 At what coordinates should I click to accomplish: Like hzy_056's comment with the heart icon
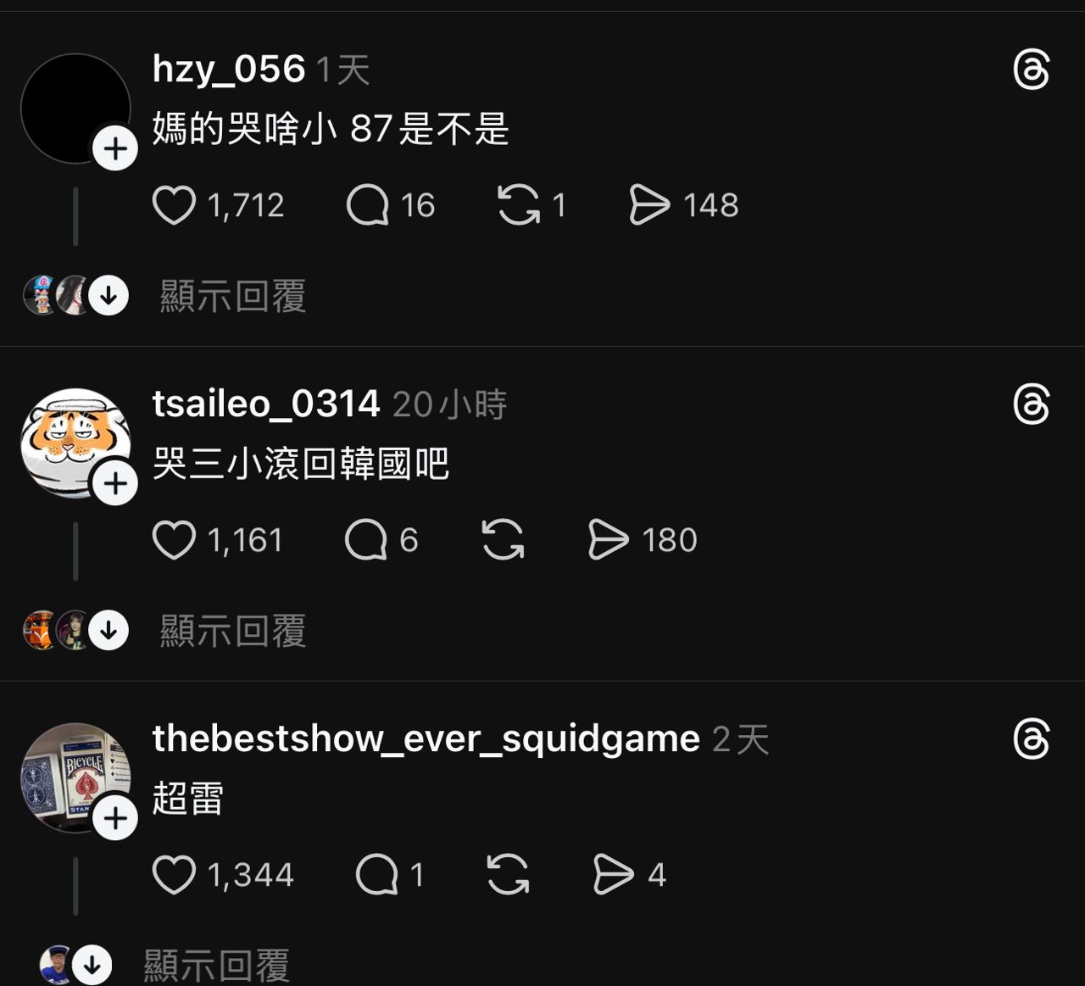[x=174, y=205]
